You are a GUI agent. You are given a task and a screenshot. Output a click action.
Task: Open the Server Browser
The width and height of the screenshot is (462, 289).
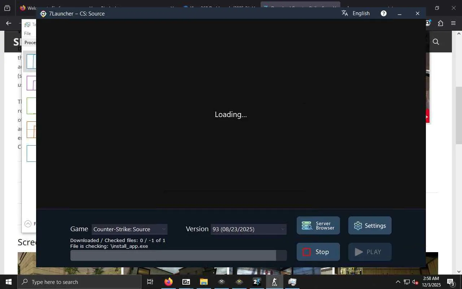pos(318,225)
